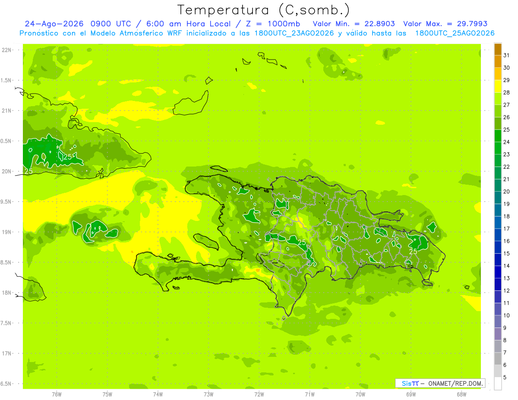Click the '68W' longitude label
Viewport: 518px width, 400px height.
point(461,394)
